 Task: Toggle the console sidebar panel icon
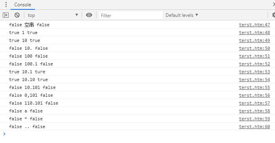5,15
